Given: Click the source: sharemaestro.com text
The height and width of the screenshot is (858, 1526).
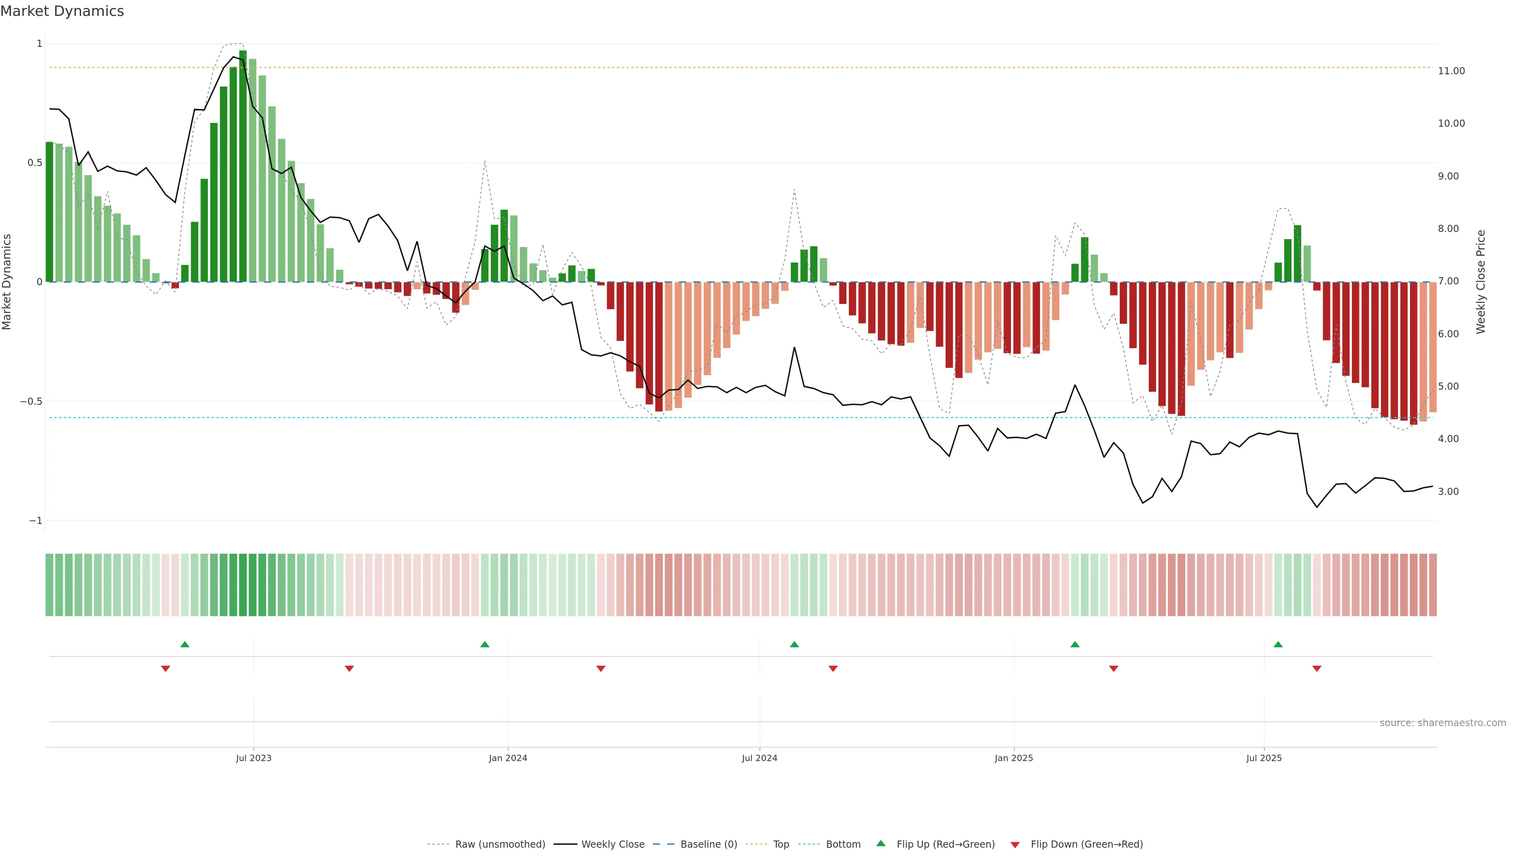Looking at the screenshot, I should [1443, 723].
